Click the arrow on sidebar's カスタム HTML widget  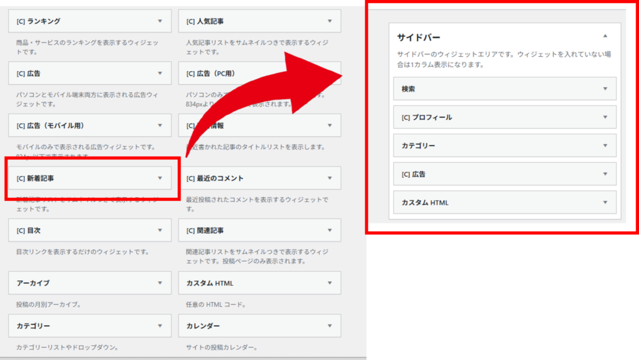pyautogui.click(x=605, y=202)
